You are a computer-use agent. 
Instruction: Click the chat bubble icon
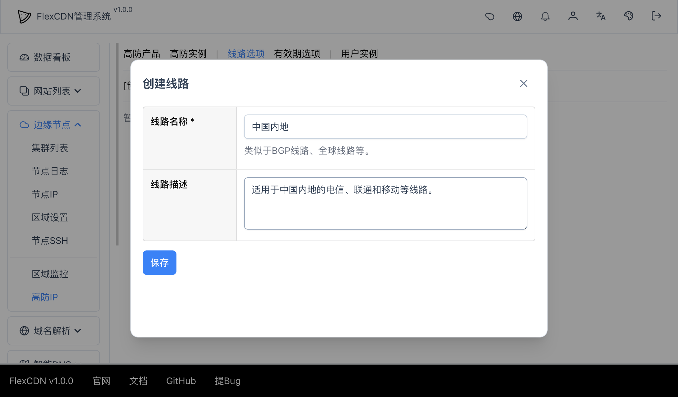click(490, 16)
